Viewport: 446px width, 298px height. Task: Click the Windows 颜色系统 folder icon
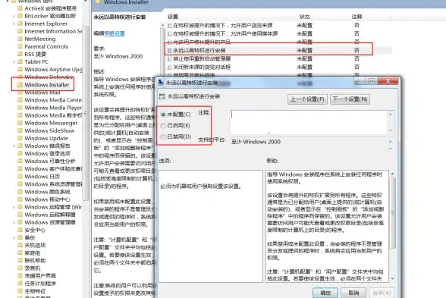pos(20,192)
